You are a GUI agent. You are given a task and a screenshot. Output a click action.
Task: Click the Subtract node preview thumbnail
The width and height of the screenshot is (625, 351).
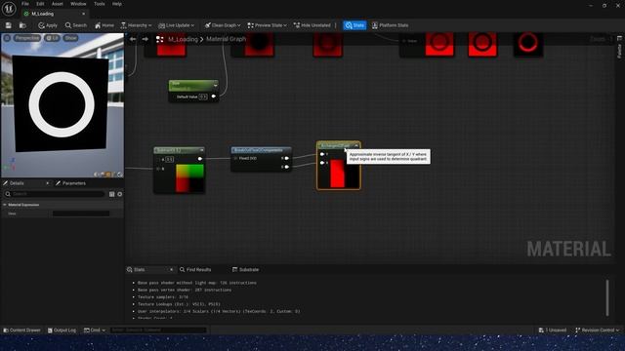[189, 177]
